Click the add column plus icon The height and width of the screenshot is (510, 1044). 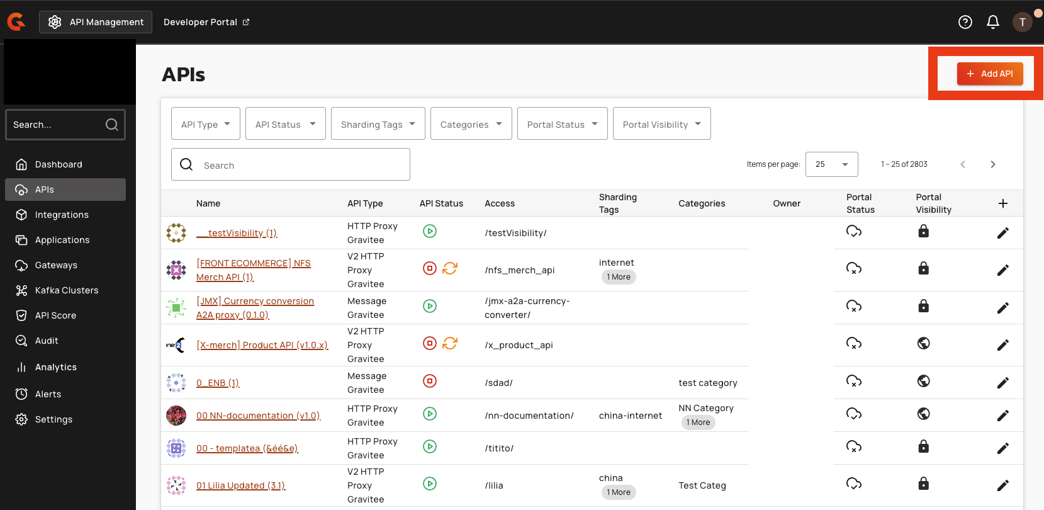click(1002, 203)
